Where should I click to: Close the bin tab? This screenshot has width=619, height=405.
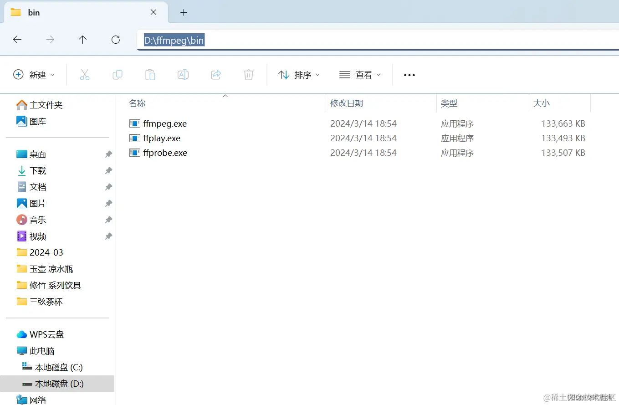[153, 12]
